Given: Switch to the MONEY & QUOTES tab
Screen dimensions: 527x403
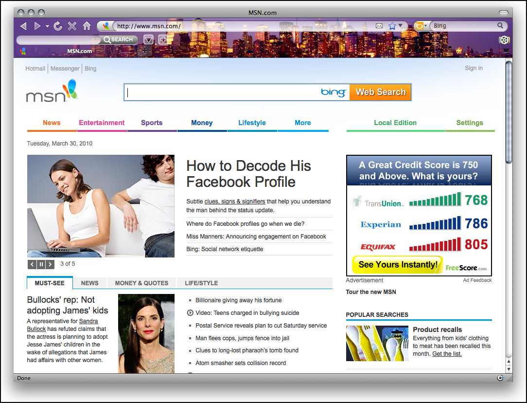Looking at the screenshot, I should coord(141,283).
